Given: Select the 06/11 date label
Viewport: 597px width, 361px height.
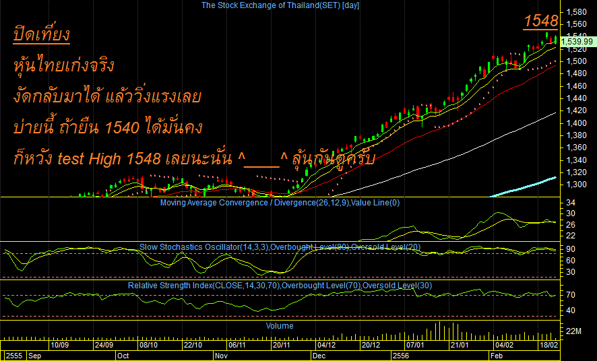Looking at the screenshot, I should pyautogui.click(x=237, y=345).
